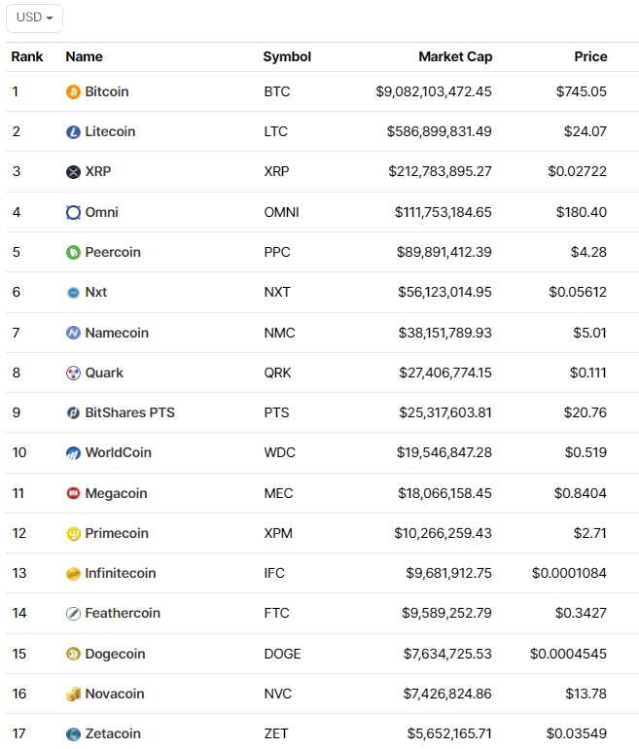Screen dimensions: 639x749
Task: Click the Megacoin red logo icon
Action: (x=73, y=493)
